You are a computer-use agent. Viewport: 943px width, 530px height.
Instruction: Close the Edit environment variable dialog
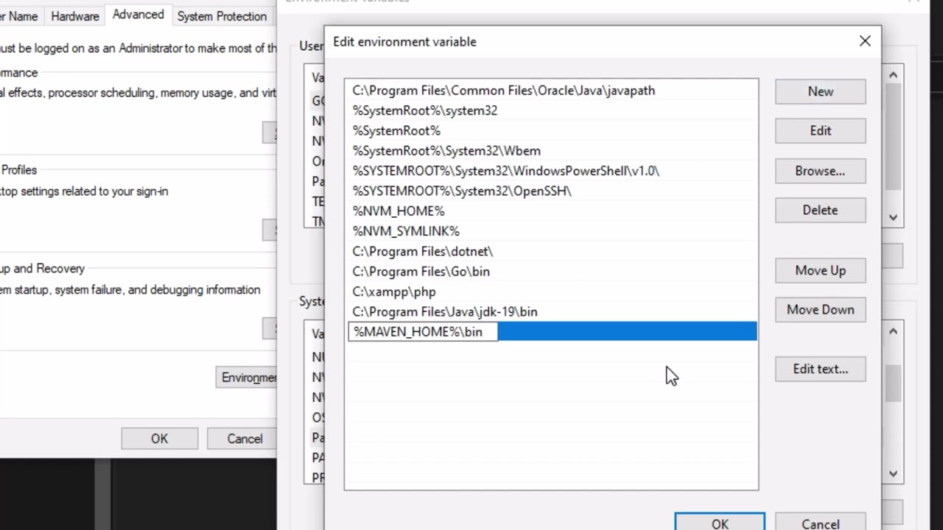(865, 41)
